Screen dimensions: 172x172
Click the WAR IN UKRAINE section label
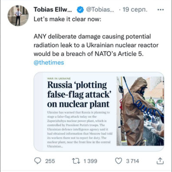59,78
